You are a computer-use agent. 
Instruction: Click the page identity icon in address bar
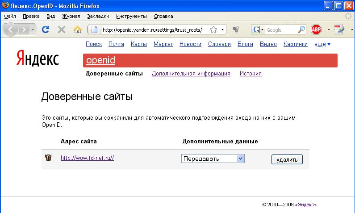click(94, 29)
